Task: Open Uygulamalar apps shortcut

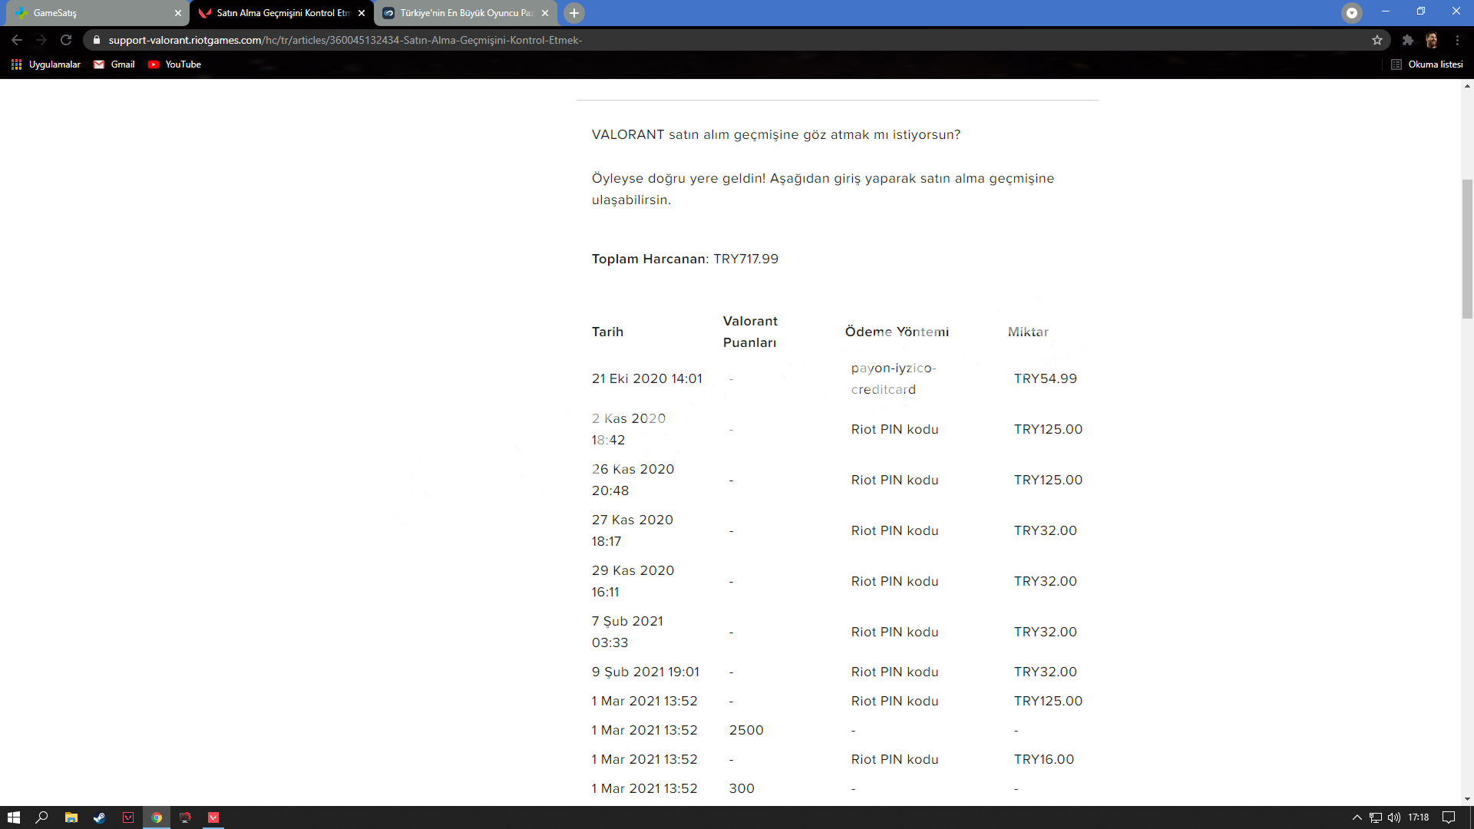Action: (x=46, y=64)
